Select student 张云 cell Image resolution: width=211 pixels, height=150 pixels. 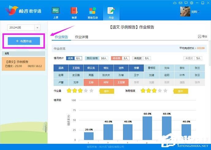197,75
